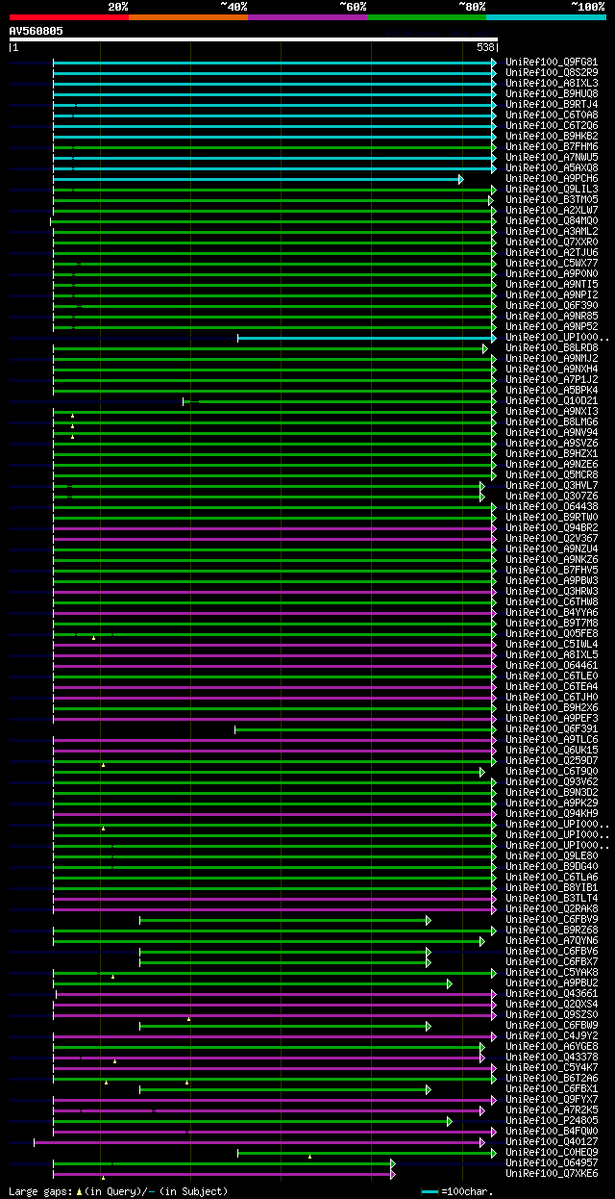This screenshot has height=1199, width=615.
Task: Click the white query sequence bar
Action: click(254, 39)
